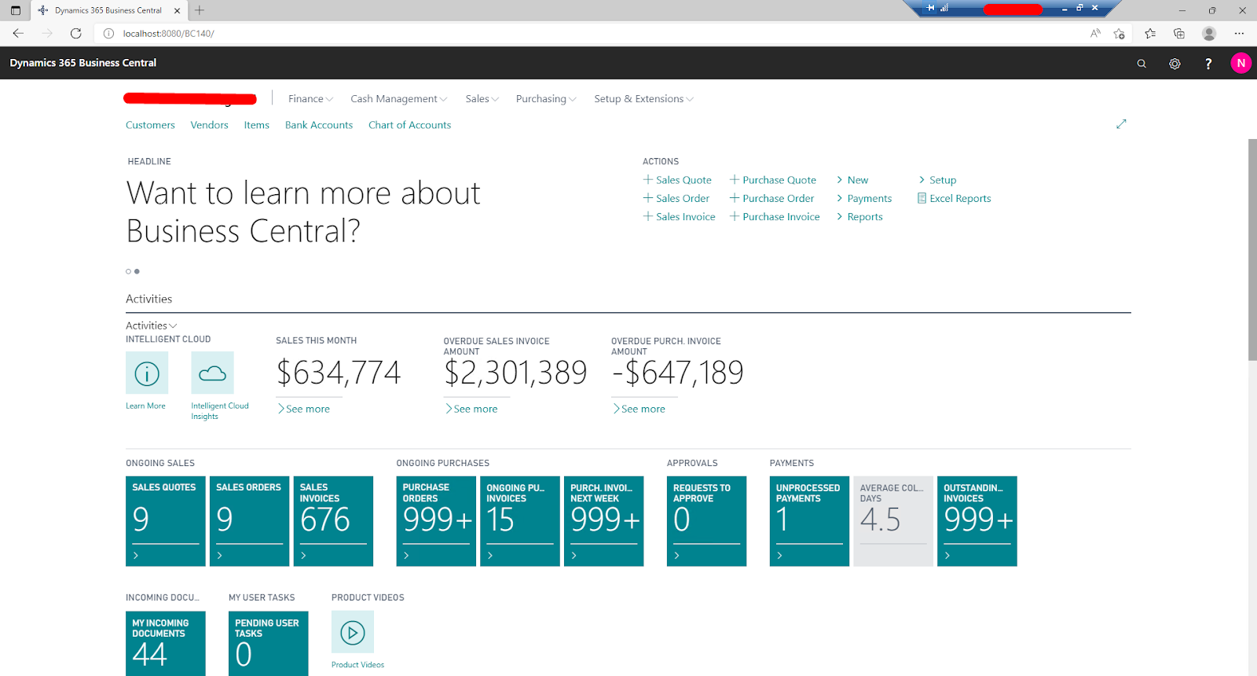Expand the Setup actions group
This screenshot has height=676, width=1257.
[x=937, y=180]
